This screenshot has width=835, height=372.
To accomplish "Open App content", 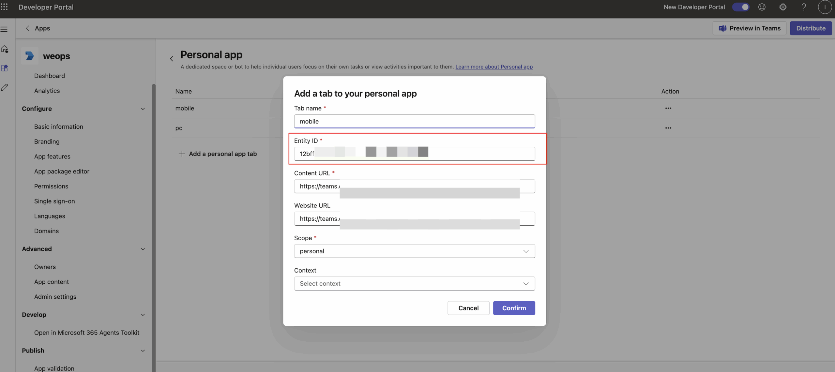I will (x=52, y=282).
